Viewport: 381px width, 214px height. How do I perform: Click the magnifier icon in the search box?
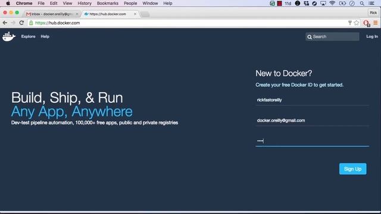point(310,37)
